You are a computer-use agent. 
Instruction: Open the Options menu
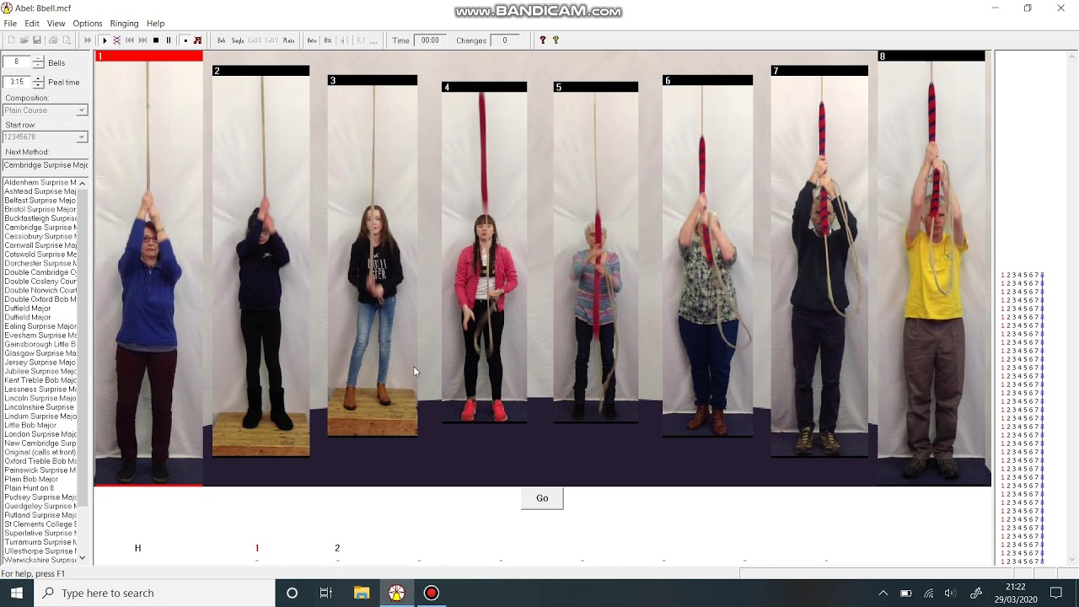pos(88,24)
